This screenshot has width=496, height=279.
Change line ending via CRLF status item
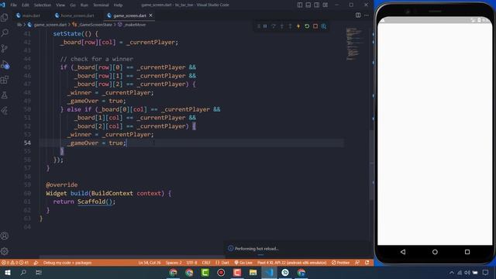[x=206, y=263]
